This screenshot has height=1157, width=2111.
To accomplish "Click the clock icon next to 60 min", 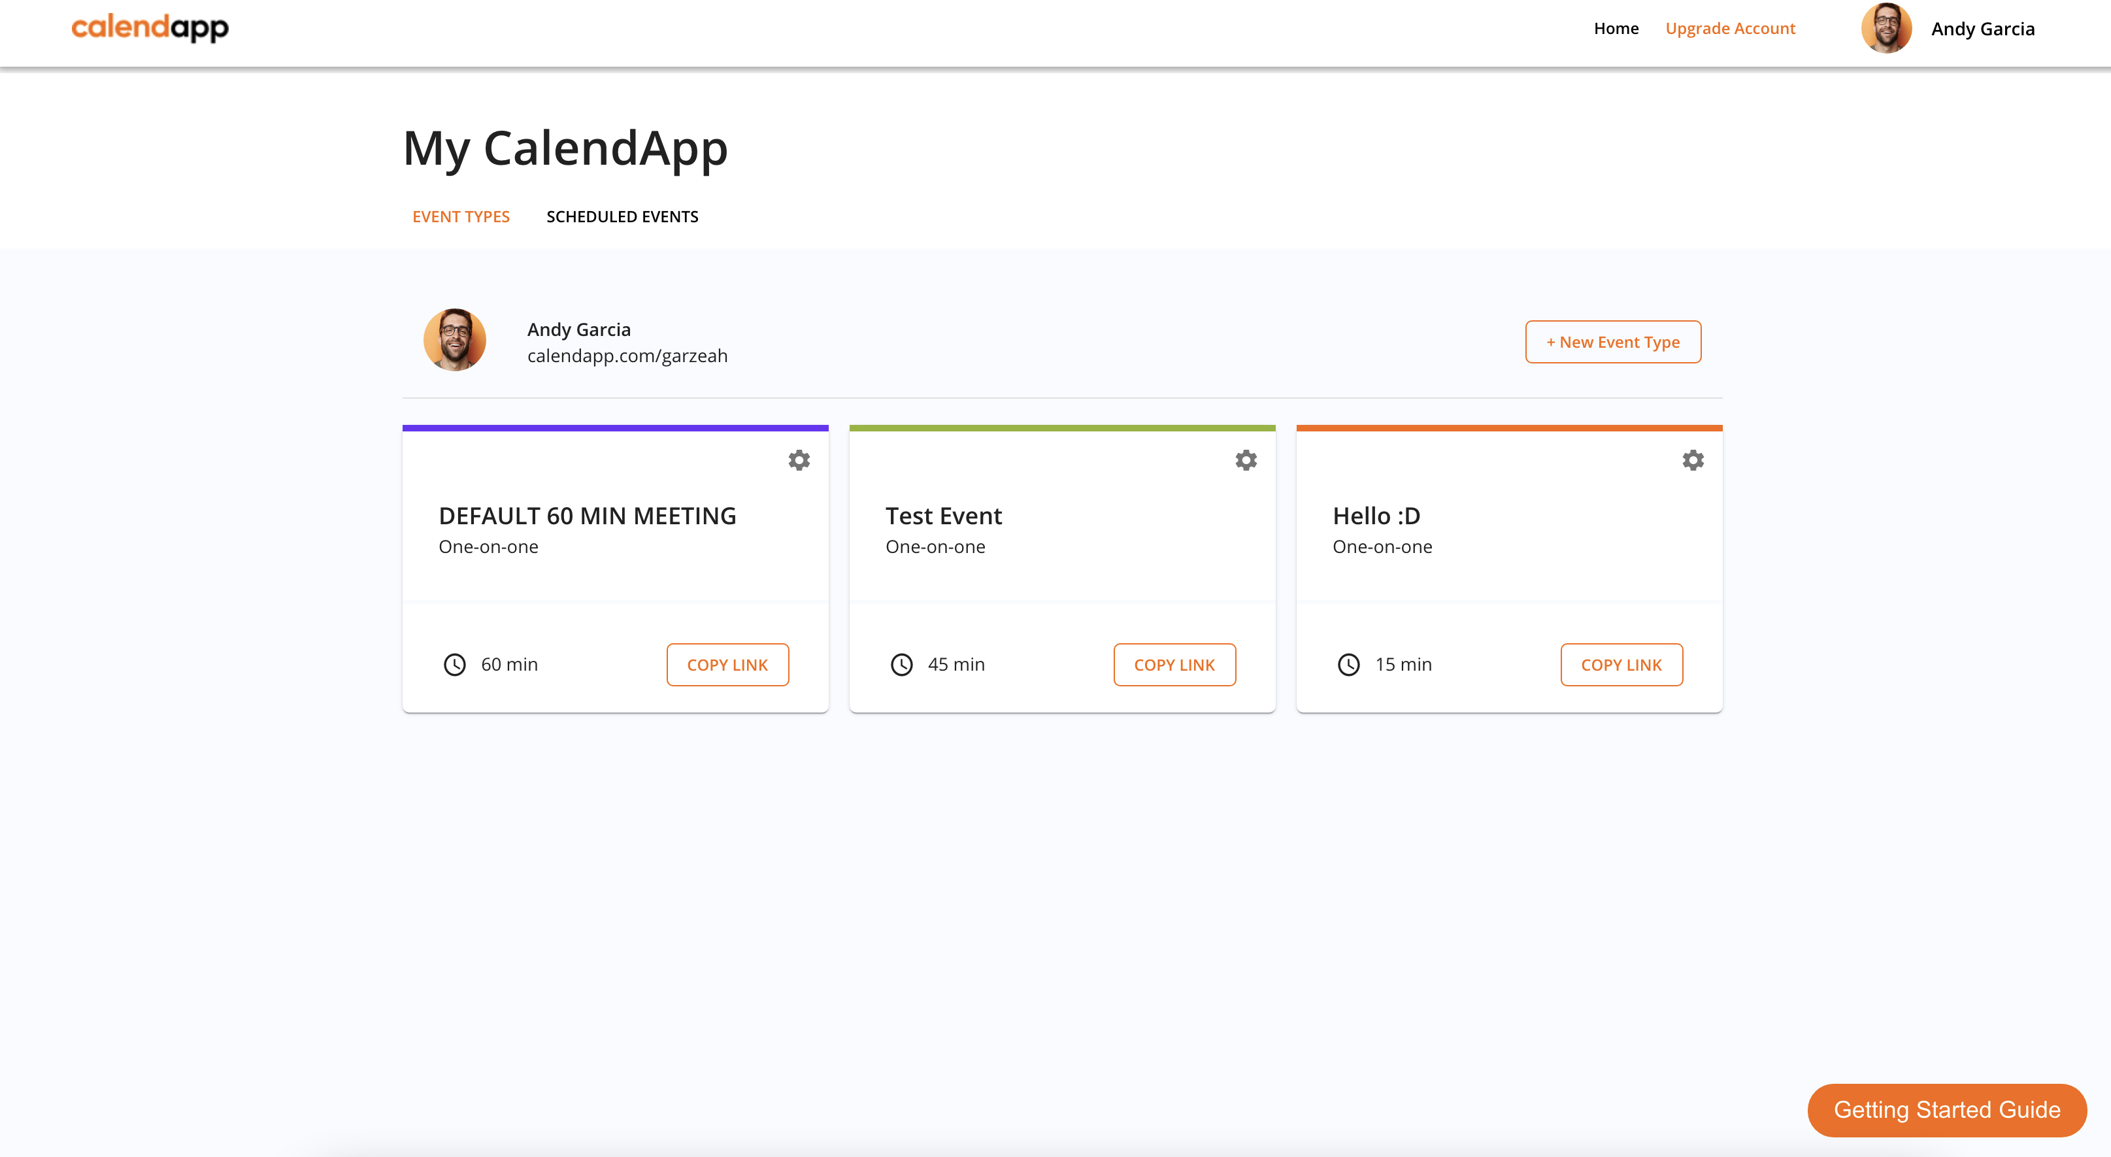I will (453, 665).
